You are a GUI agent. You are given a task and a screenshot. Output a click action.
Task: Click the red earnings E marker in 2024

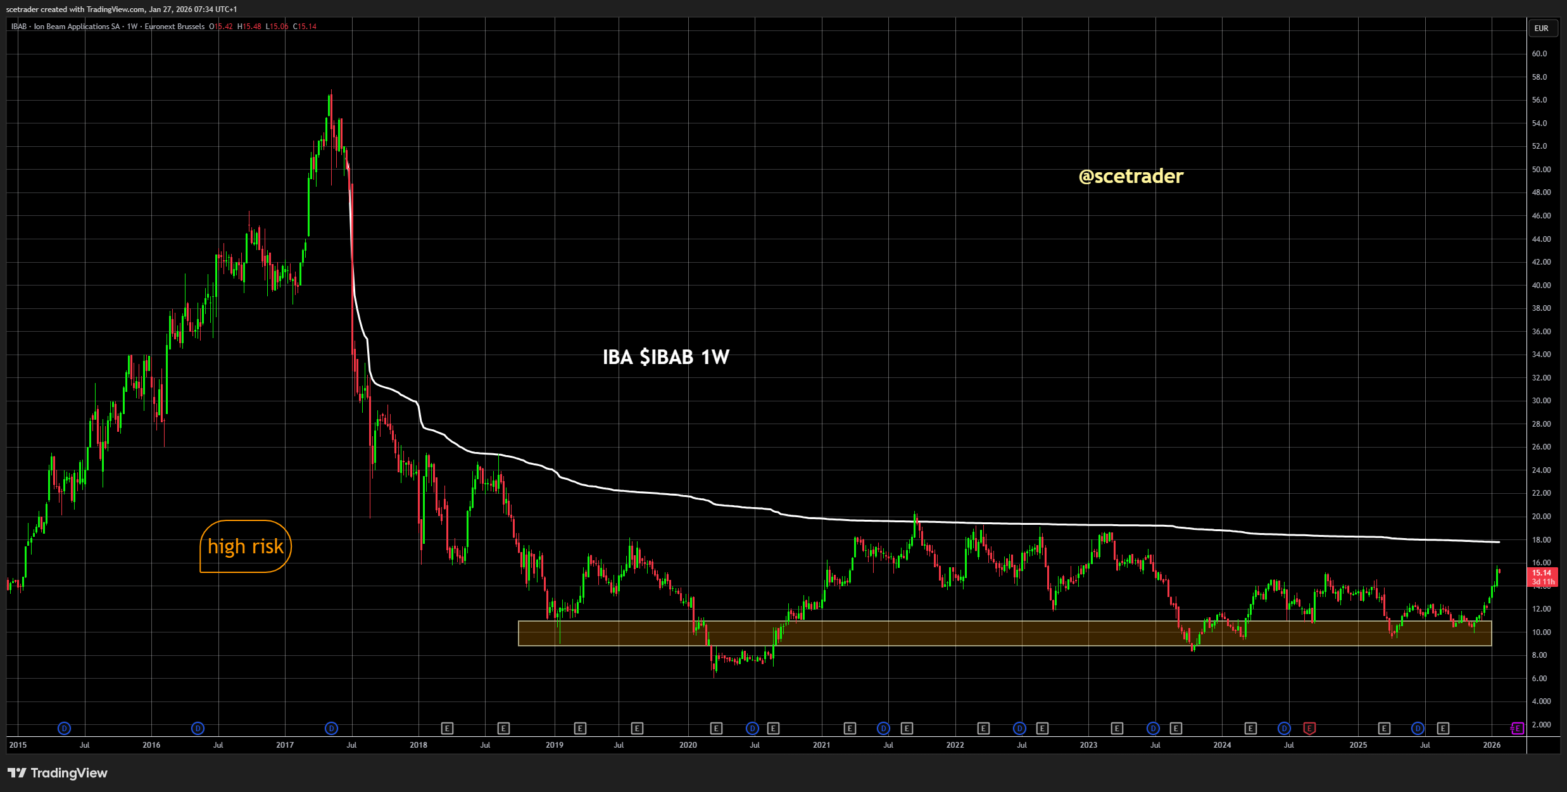point(1309,729)
